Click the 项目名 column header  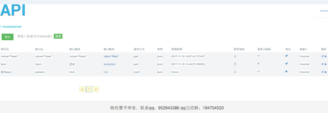[x=5, y=49]
